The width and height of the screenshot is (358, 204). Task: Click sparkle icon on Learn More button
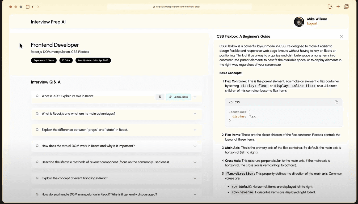coord(171,97)
